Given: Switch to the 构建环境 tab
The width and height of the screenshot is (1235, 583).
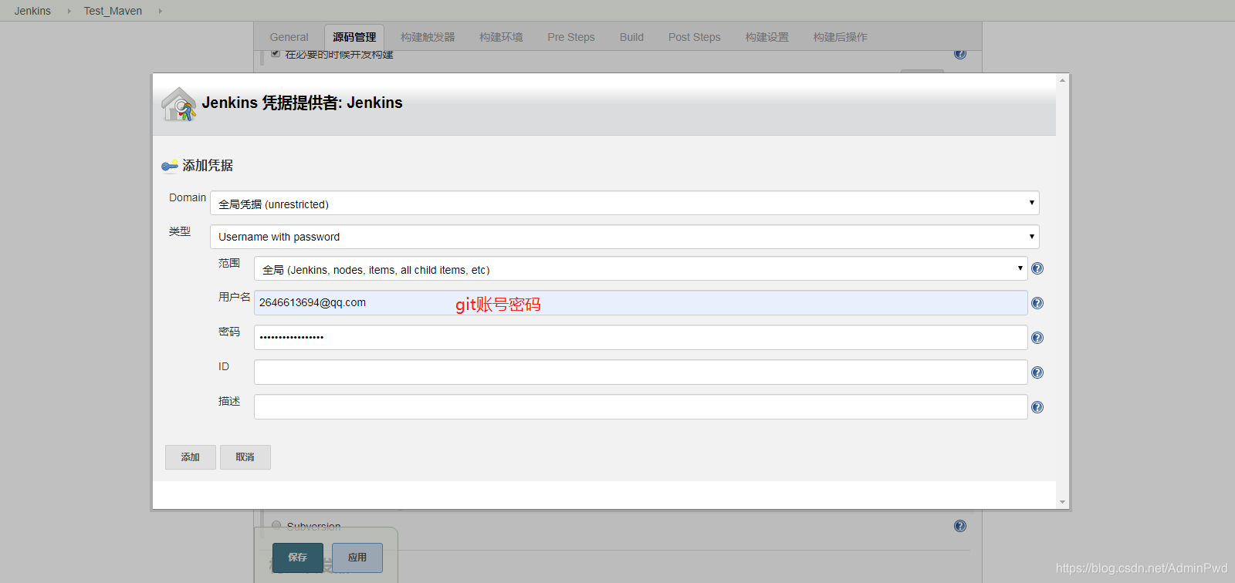Looking at the screenshot, I should pyautogui.click(x=501, y=37).
